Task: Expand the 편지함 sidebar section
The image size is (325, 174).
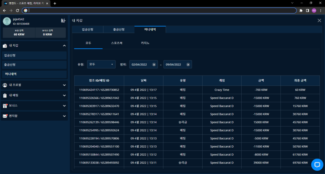Action: point(64,116)
